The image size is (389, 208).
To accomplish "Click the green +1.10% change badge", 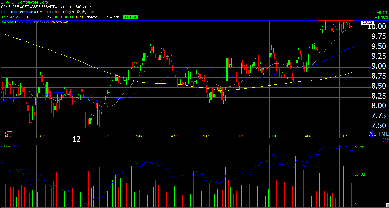I will tap(130, 17).
